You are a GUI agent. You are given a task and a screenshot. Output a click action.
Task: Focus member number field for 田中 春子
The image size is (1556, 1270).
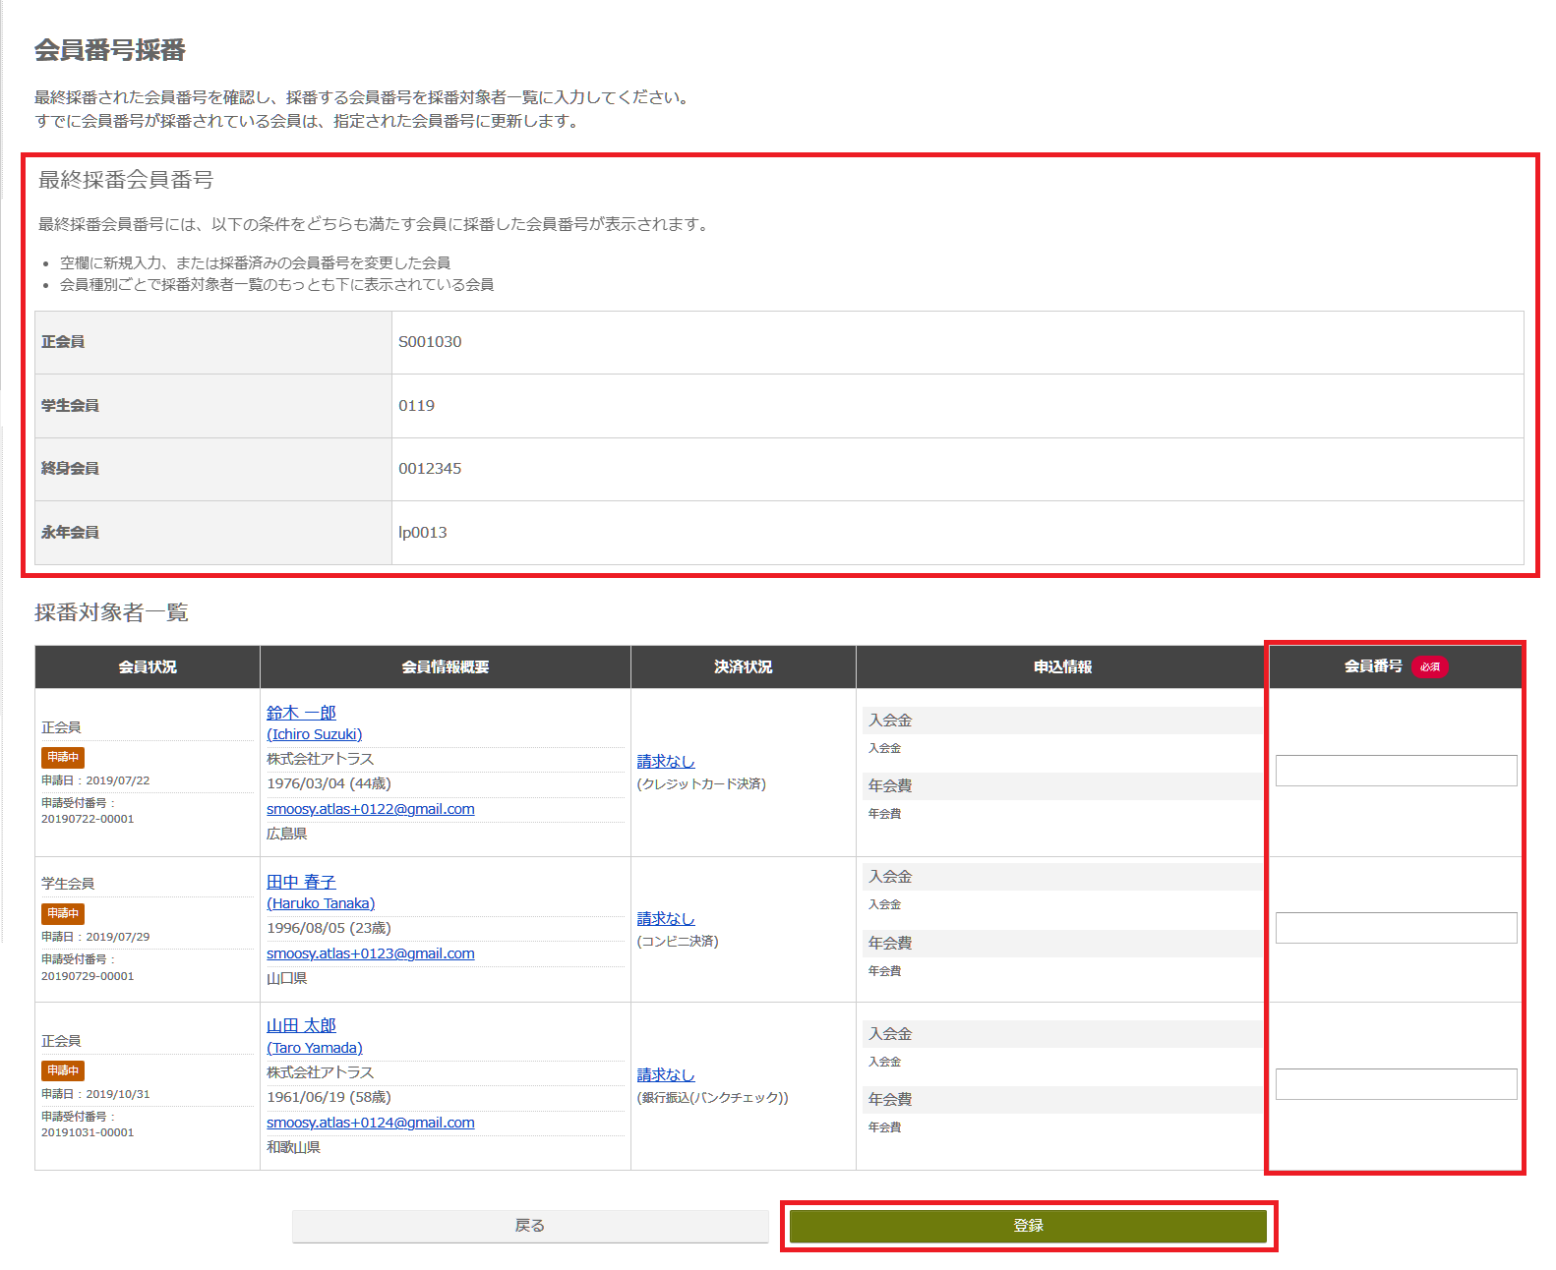[x=1395, y=928]
